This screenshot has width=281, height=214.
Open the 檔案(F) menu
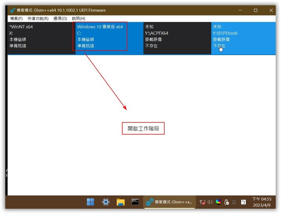coord(16,18)
